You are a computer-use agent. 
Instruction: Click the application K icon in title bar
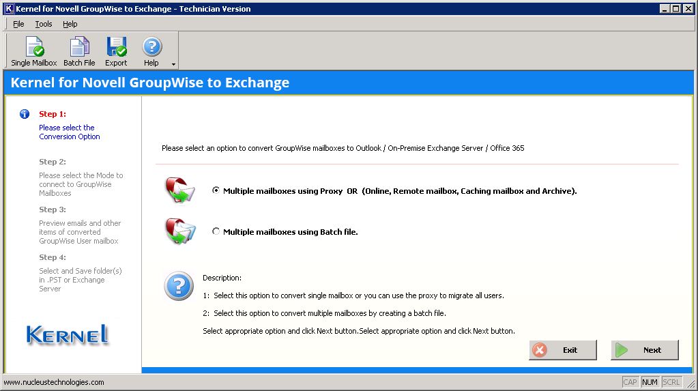coord(8,8)
